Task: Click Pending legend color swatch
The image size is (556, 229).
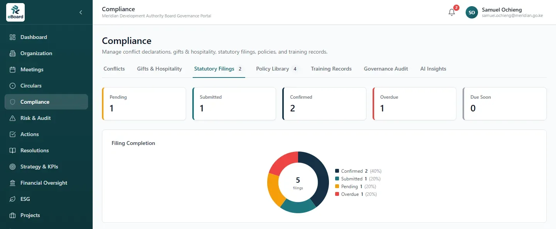Action: click(x=337, y=187)
